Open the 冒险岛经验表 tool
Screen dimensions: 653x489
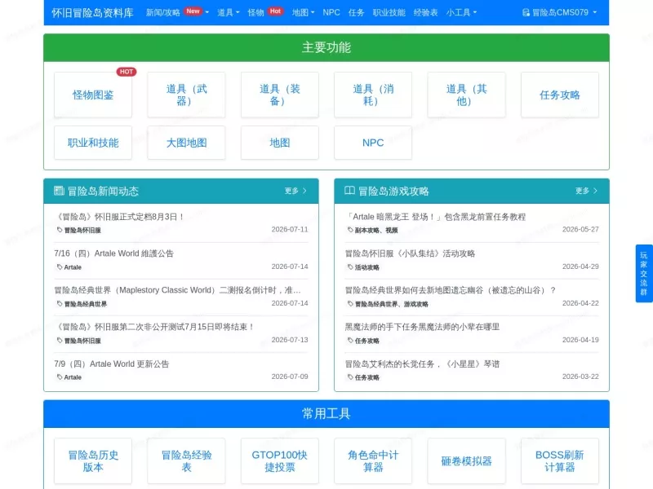(186, 460)
